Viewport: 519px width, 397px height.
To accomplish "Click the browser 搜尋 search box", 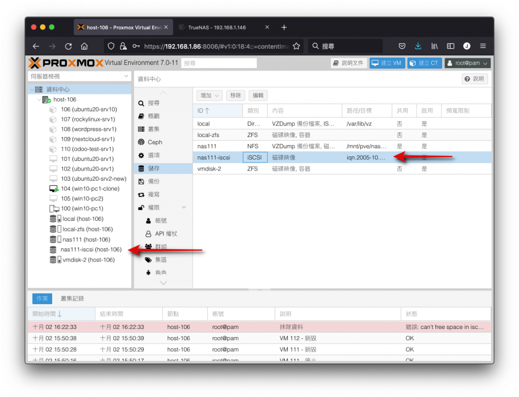I will [x=345, y=46].
